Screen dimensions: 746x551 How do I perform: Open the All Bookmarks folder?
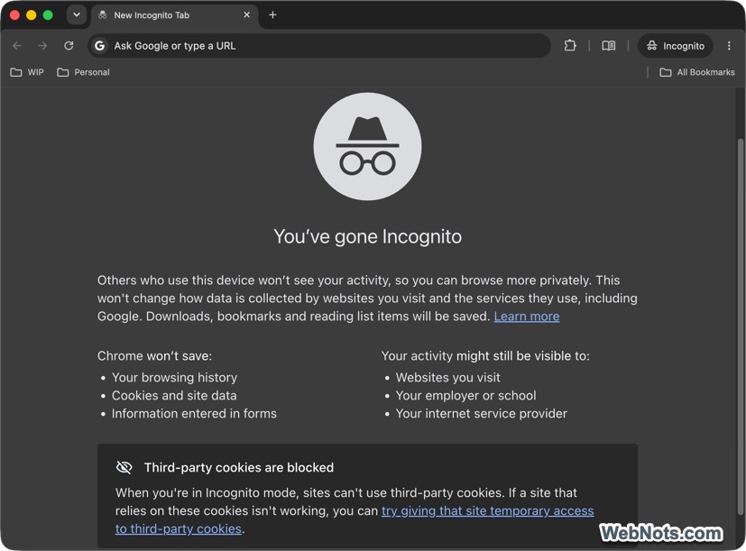(697, 72)
